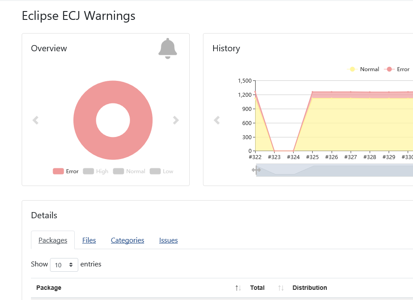Open the Show entries count dropdown
This screenshot has height=300, width=413.
[64, 265]
